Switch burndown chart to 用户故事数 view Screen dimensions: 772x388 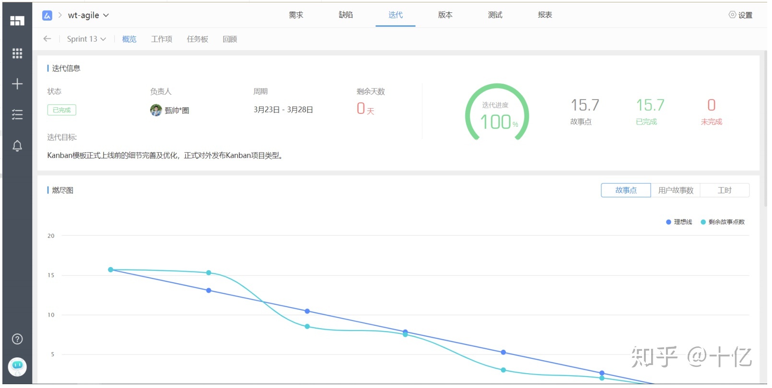click(x=675, y=190)
